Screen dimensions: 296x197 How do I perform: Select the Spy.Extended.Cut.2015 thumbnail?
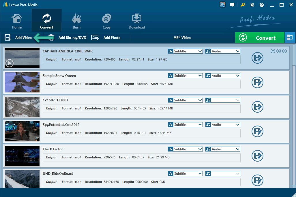(x=22, y=131)
